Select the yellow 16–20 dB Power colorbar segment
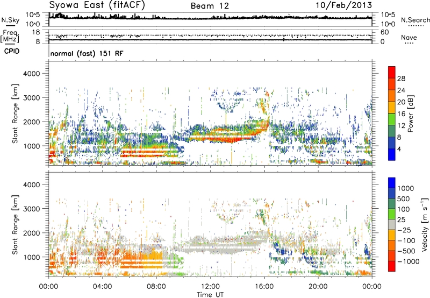 pyautogui.click(x=392, y=108)
